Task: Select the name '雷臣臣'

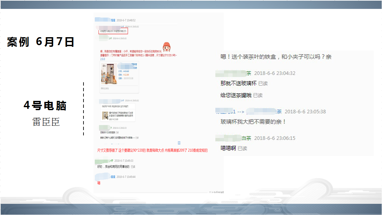Action: click(46, 122)
